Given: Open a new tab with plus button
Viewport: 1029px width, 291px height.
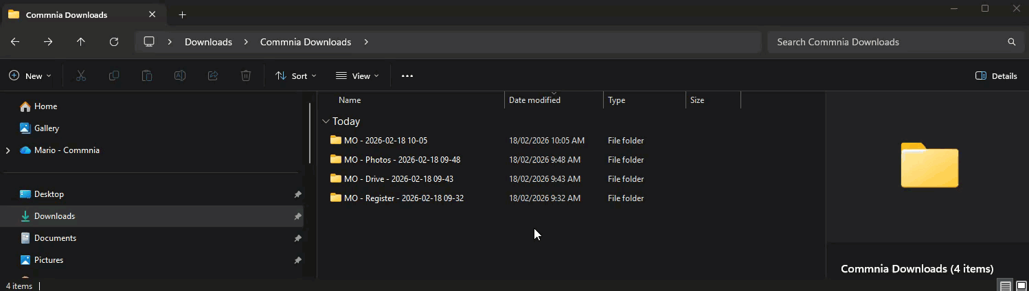Looking at the screenshot, I should [182, 14].
